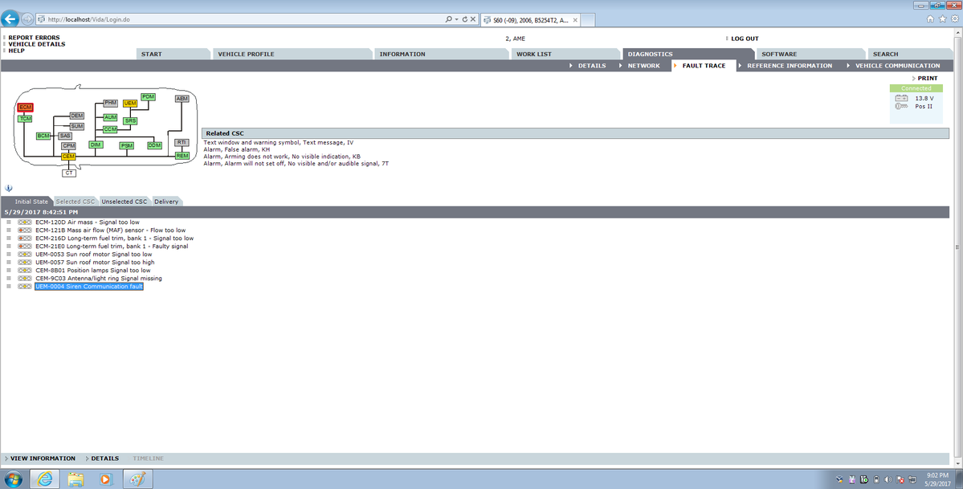963x489 pixels.
Task: Click the yellow CEM module in diagram
Action: coord(68,157)
